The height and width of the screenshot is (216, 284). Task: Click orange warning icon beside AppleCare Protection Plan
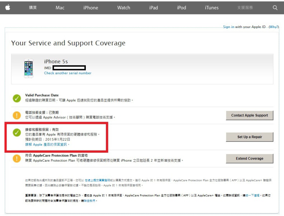(17, 158)
